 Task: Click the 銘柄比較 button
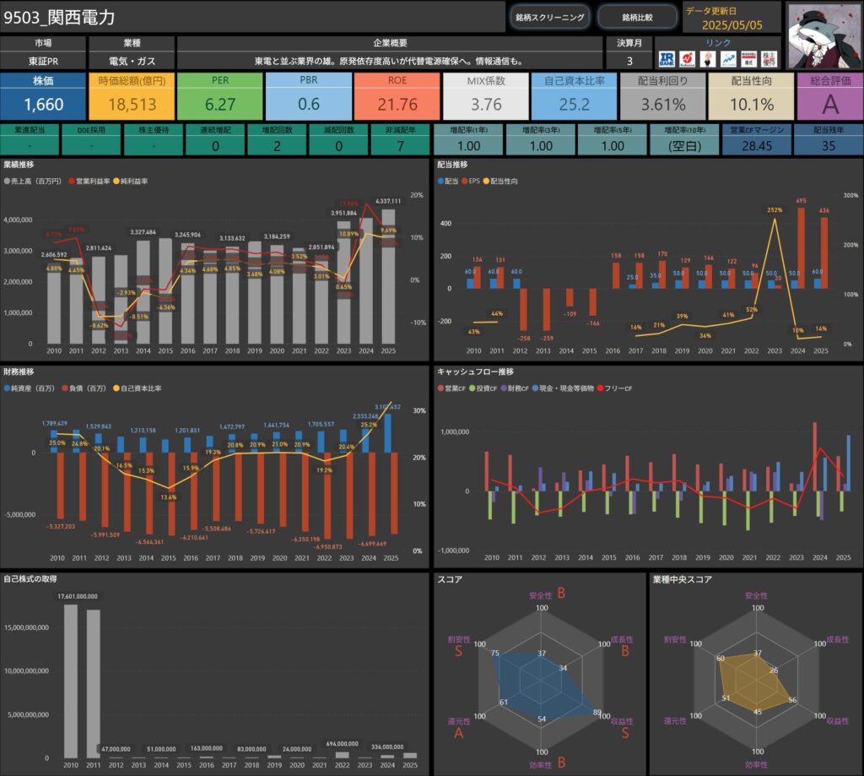pyautogui.click(x=637, y=17)
